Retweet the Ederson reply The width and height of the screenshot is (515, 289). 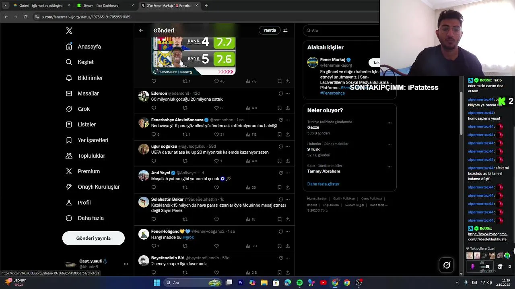pos(185,108)
